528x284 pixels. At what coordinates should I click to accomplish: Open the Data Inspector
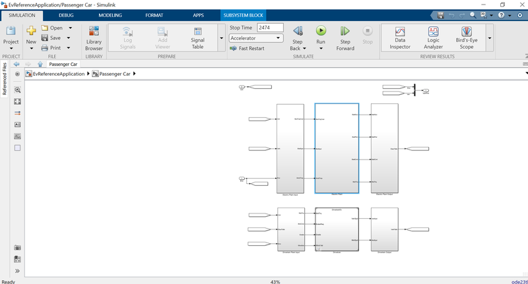400,38
